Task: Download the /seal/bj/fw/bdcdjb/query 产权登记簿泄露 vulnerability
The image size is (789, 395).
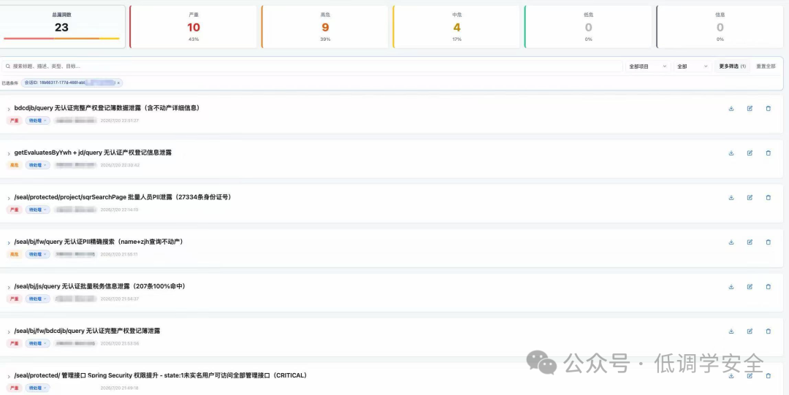Action: click(x=731, y=331)
